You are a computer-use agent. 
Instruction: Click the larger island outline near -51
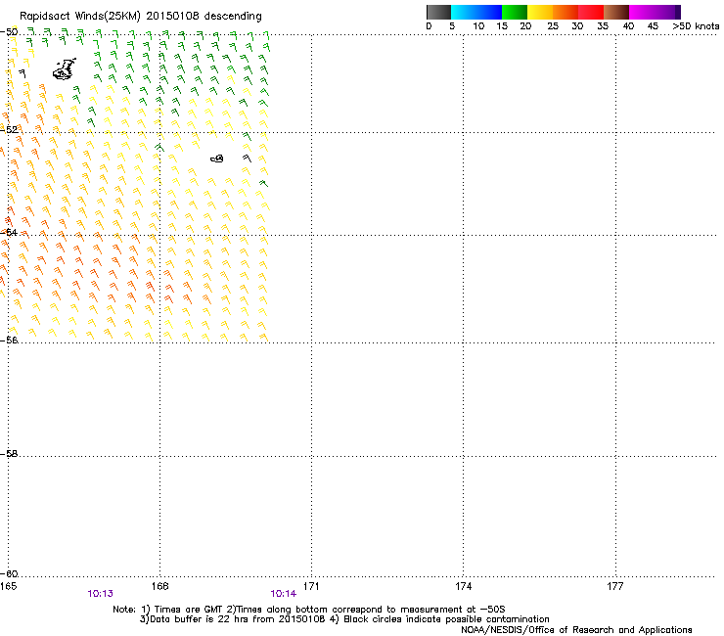click(x=65, y=69)
